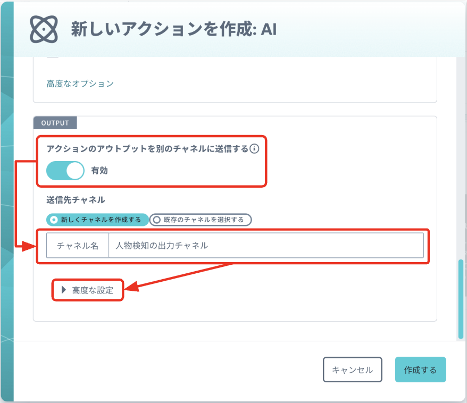Click scrollbar track above the teal thumb
The height and width of the screenshot is (403, 467).
point(461,158)
